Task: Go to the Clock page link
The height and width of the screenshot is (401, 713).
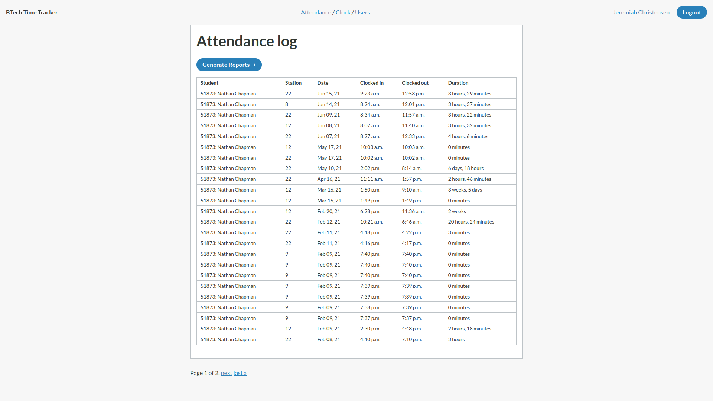Action: pos(343,13)
